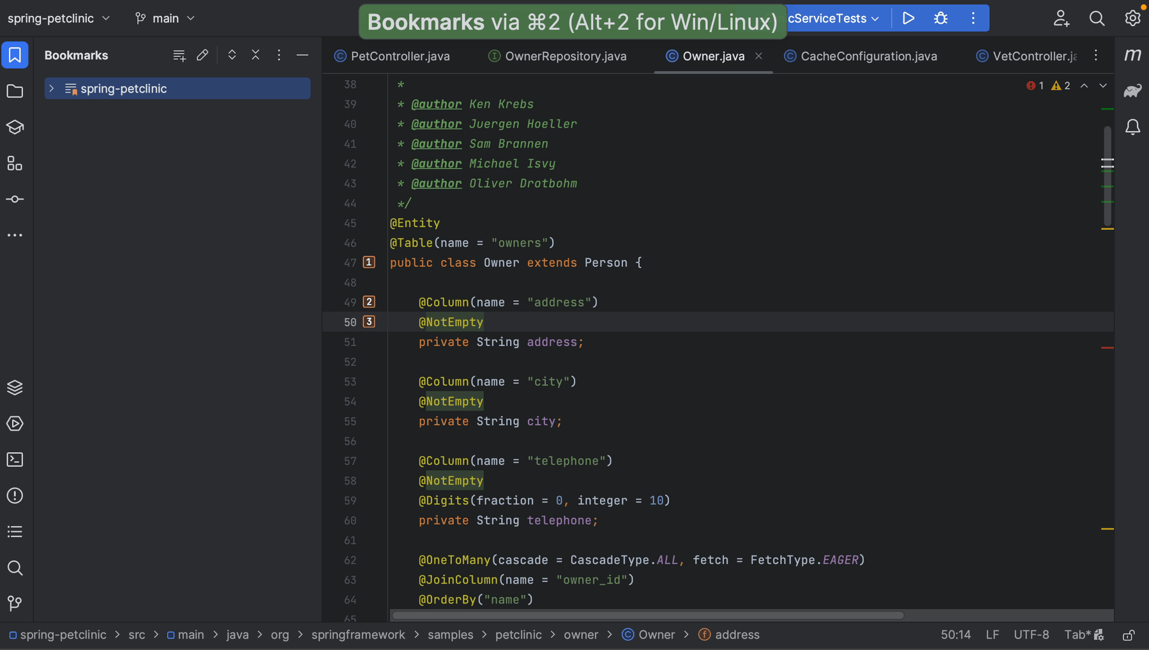Open the main branch dropdown

point(165,18)
